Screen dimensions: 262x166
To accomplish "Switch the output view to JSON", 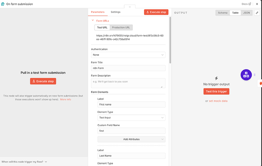I will point(246,13).
